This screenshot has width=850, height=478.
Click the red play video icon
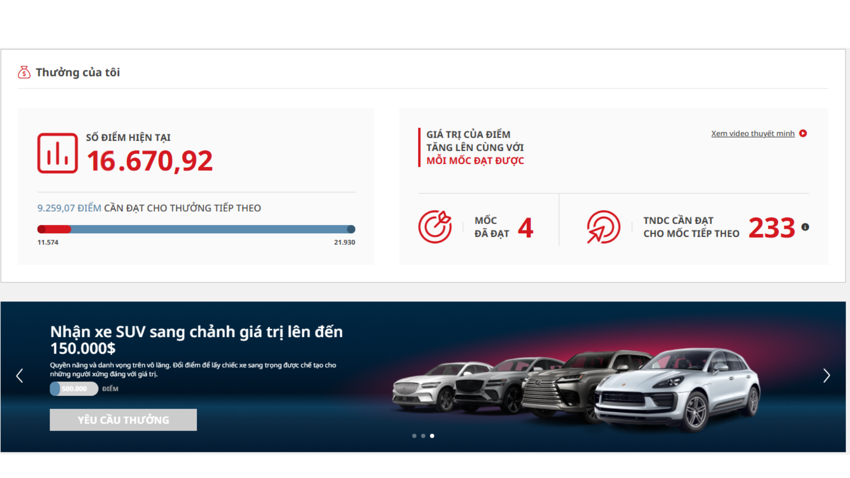click(x=803, y=133)
